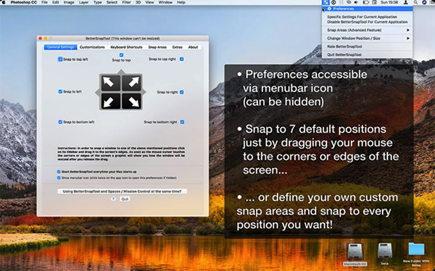Viewport: 435px width, 271px height.
Task: Open the Select menu
Action: pyautogui.click(x=112, y=2)
